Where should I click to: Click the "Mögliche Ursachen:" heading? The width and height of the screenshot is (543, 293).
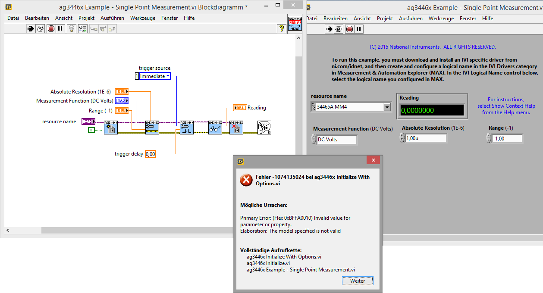[264, 205]
